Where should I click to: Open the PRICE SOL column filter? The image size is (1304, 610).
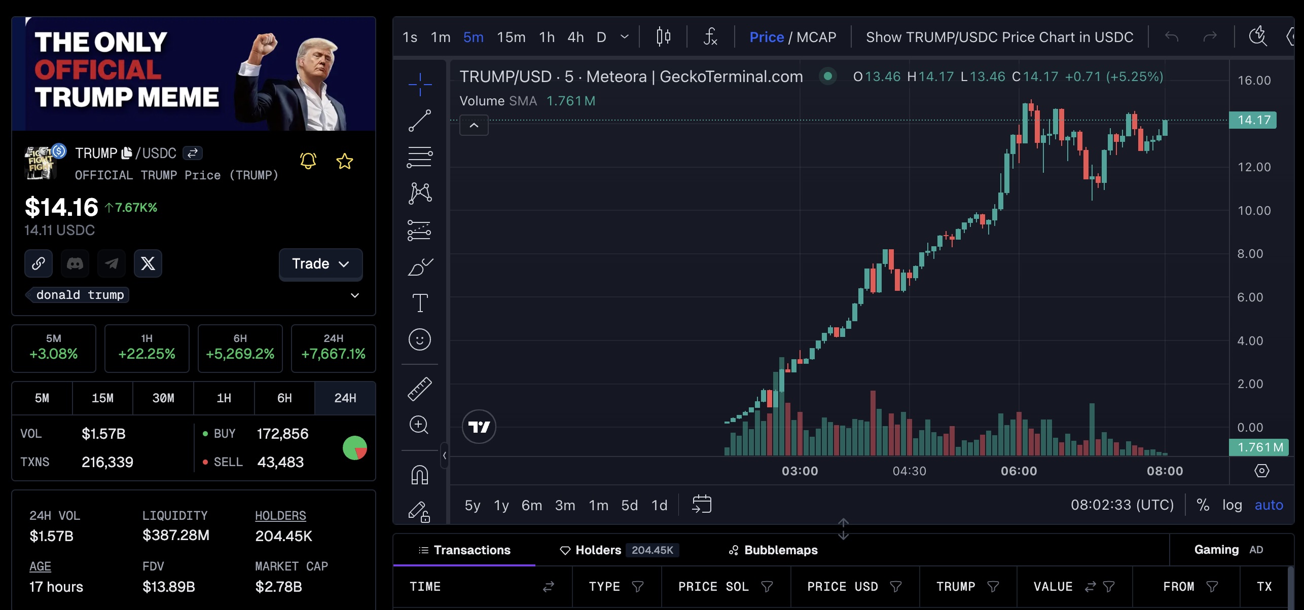[767, 587]
